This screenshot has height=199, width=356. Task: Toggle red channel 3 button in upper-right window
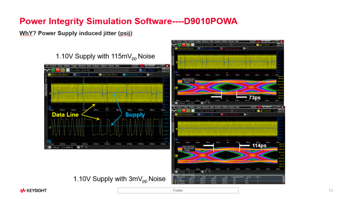tap(222, 48)
